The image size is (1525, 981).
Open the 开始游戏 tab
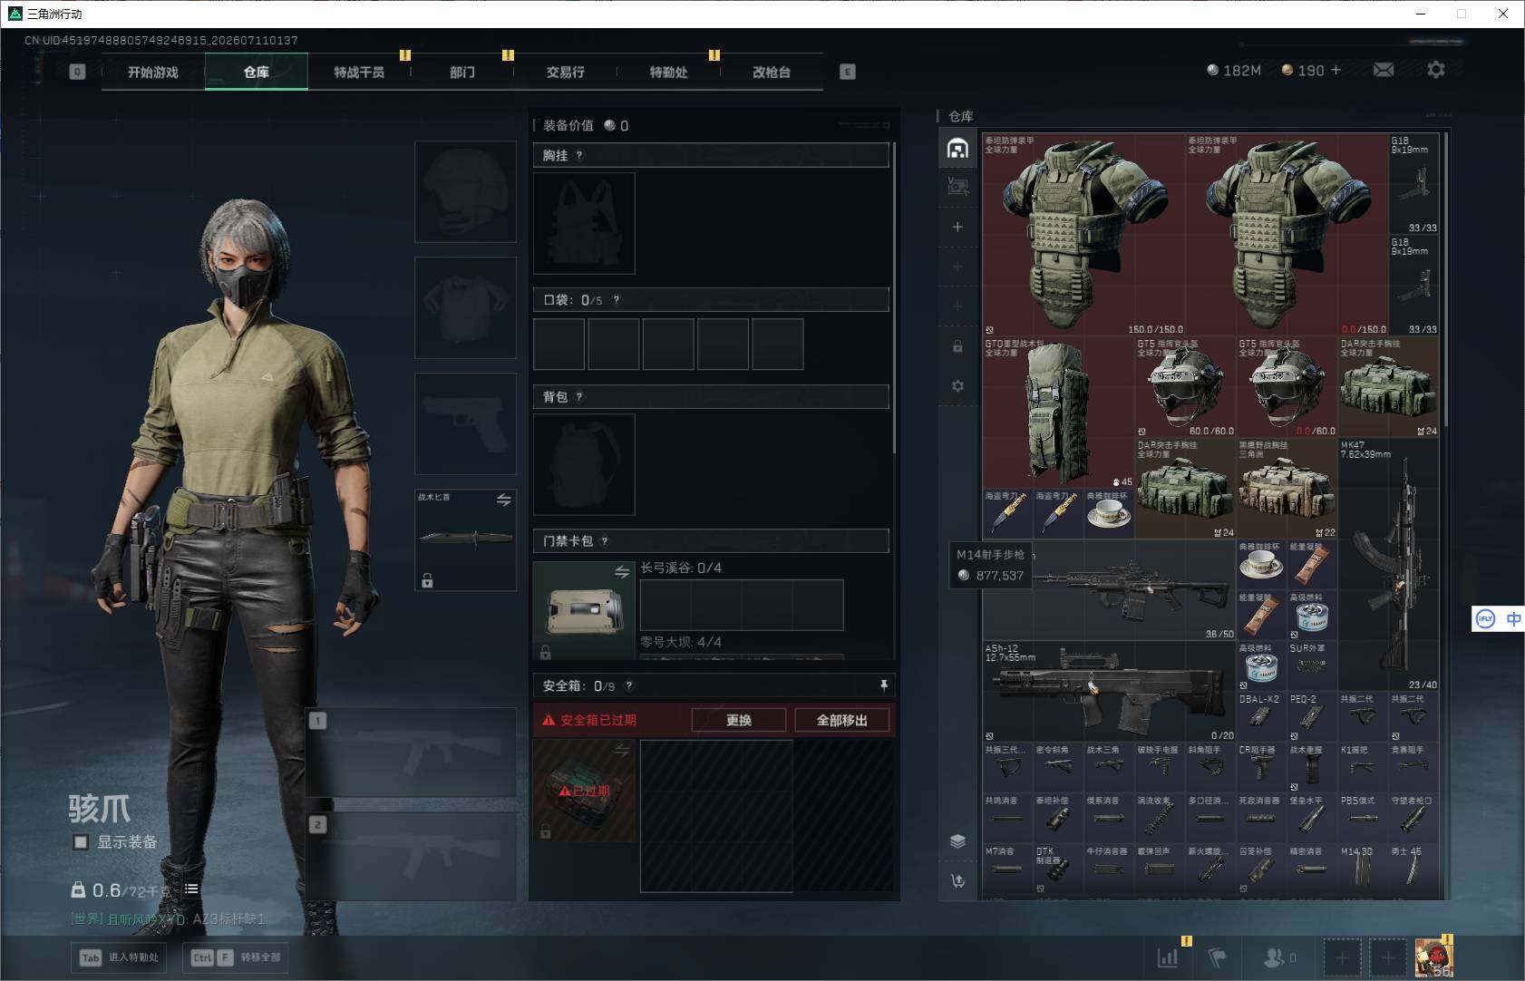pos(153,72)
